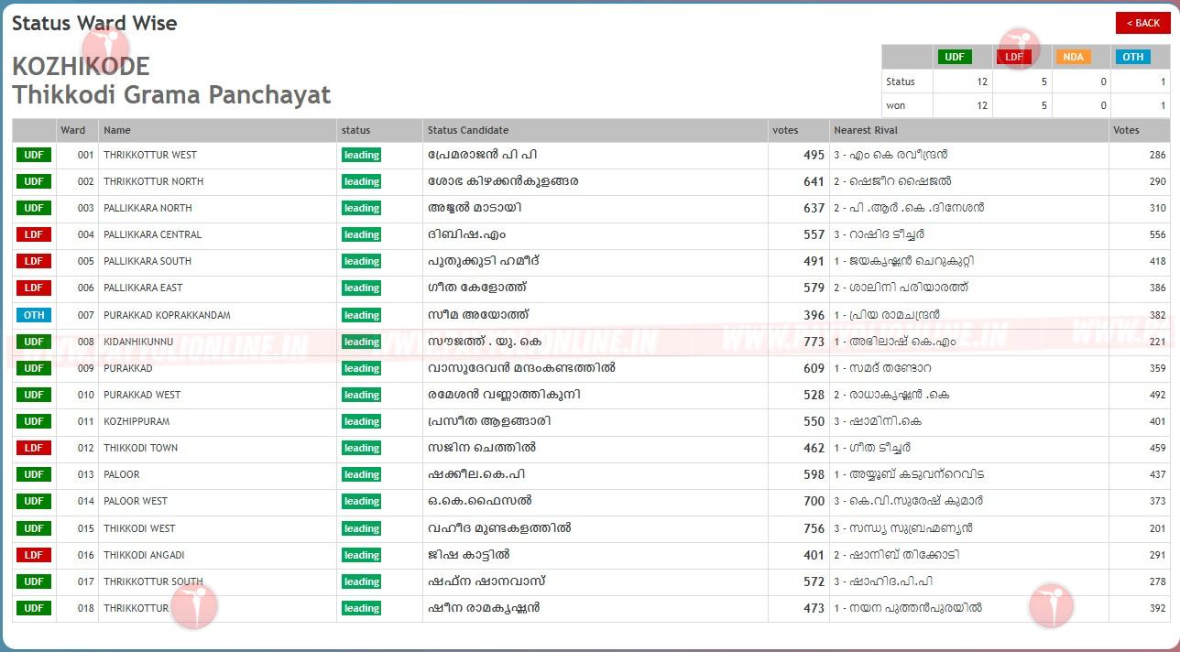Click the OTH badge for ward 007
Screen dimensions: 1180x652
coord(34,315)
